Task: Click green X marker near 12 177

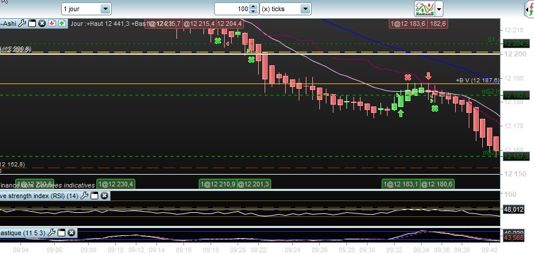Action: click(435, 108)
